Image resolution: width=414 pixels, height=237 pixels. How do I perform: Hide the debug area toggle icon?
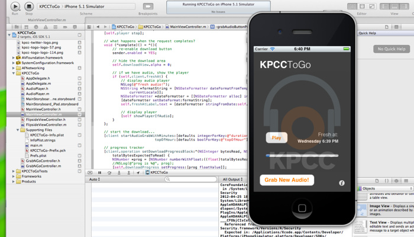[90, 172]
